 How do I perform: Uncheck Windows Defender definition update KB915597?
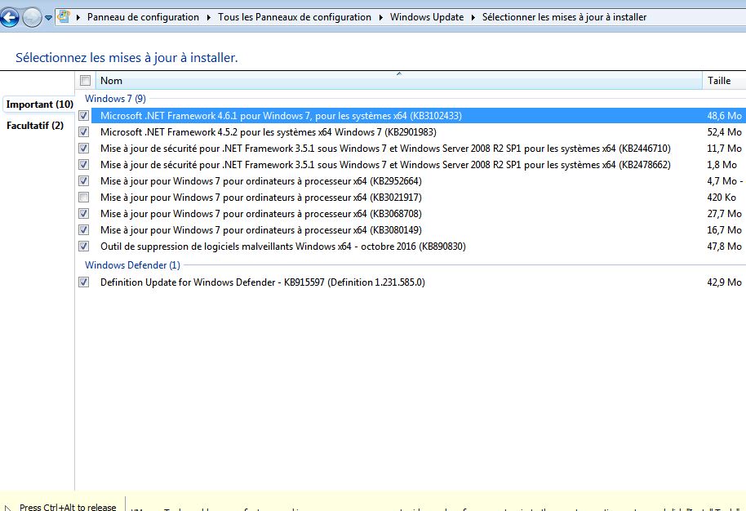84,282
